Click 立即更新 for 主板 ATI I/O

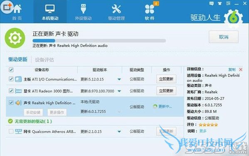pyautogui.click(x=166, y=79)
